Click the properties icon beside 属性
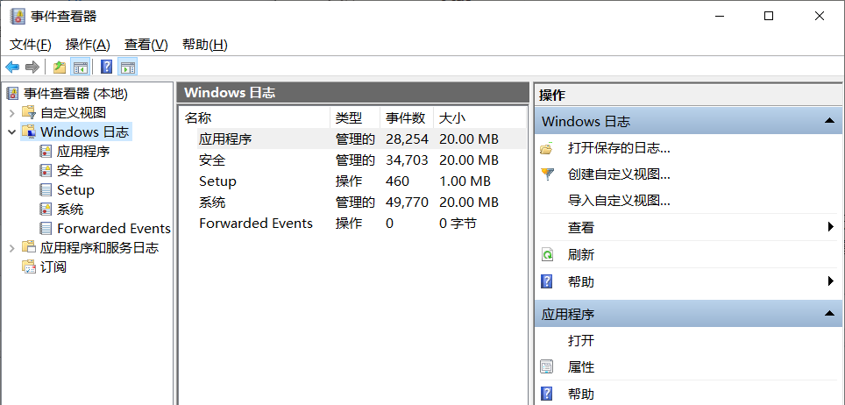Image resolution: width=845 pixels, height=405 pixels. (x=547, y=367)
